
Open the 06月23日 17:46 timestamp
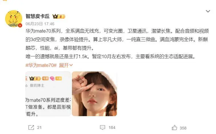click(x=40, y=24)
